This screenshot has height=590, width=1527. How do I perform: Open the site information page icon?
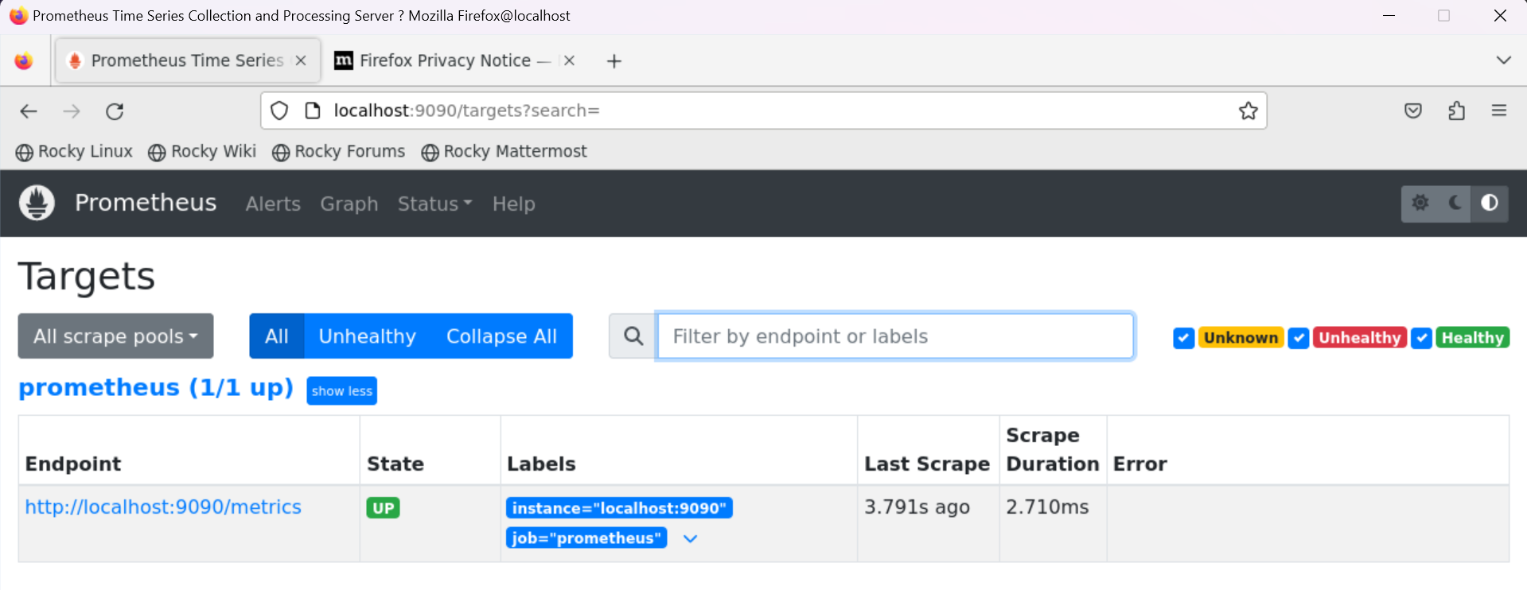[x=313, y=111]
